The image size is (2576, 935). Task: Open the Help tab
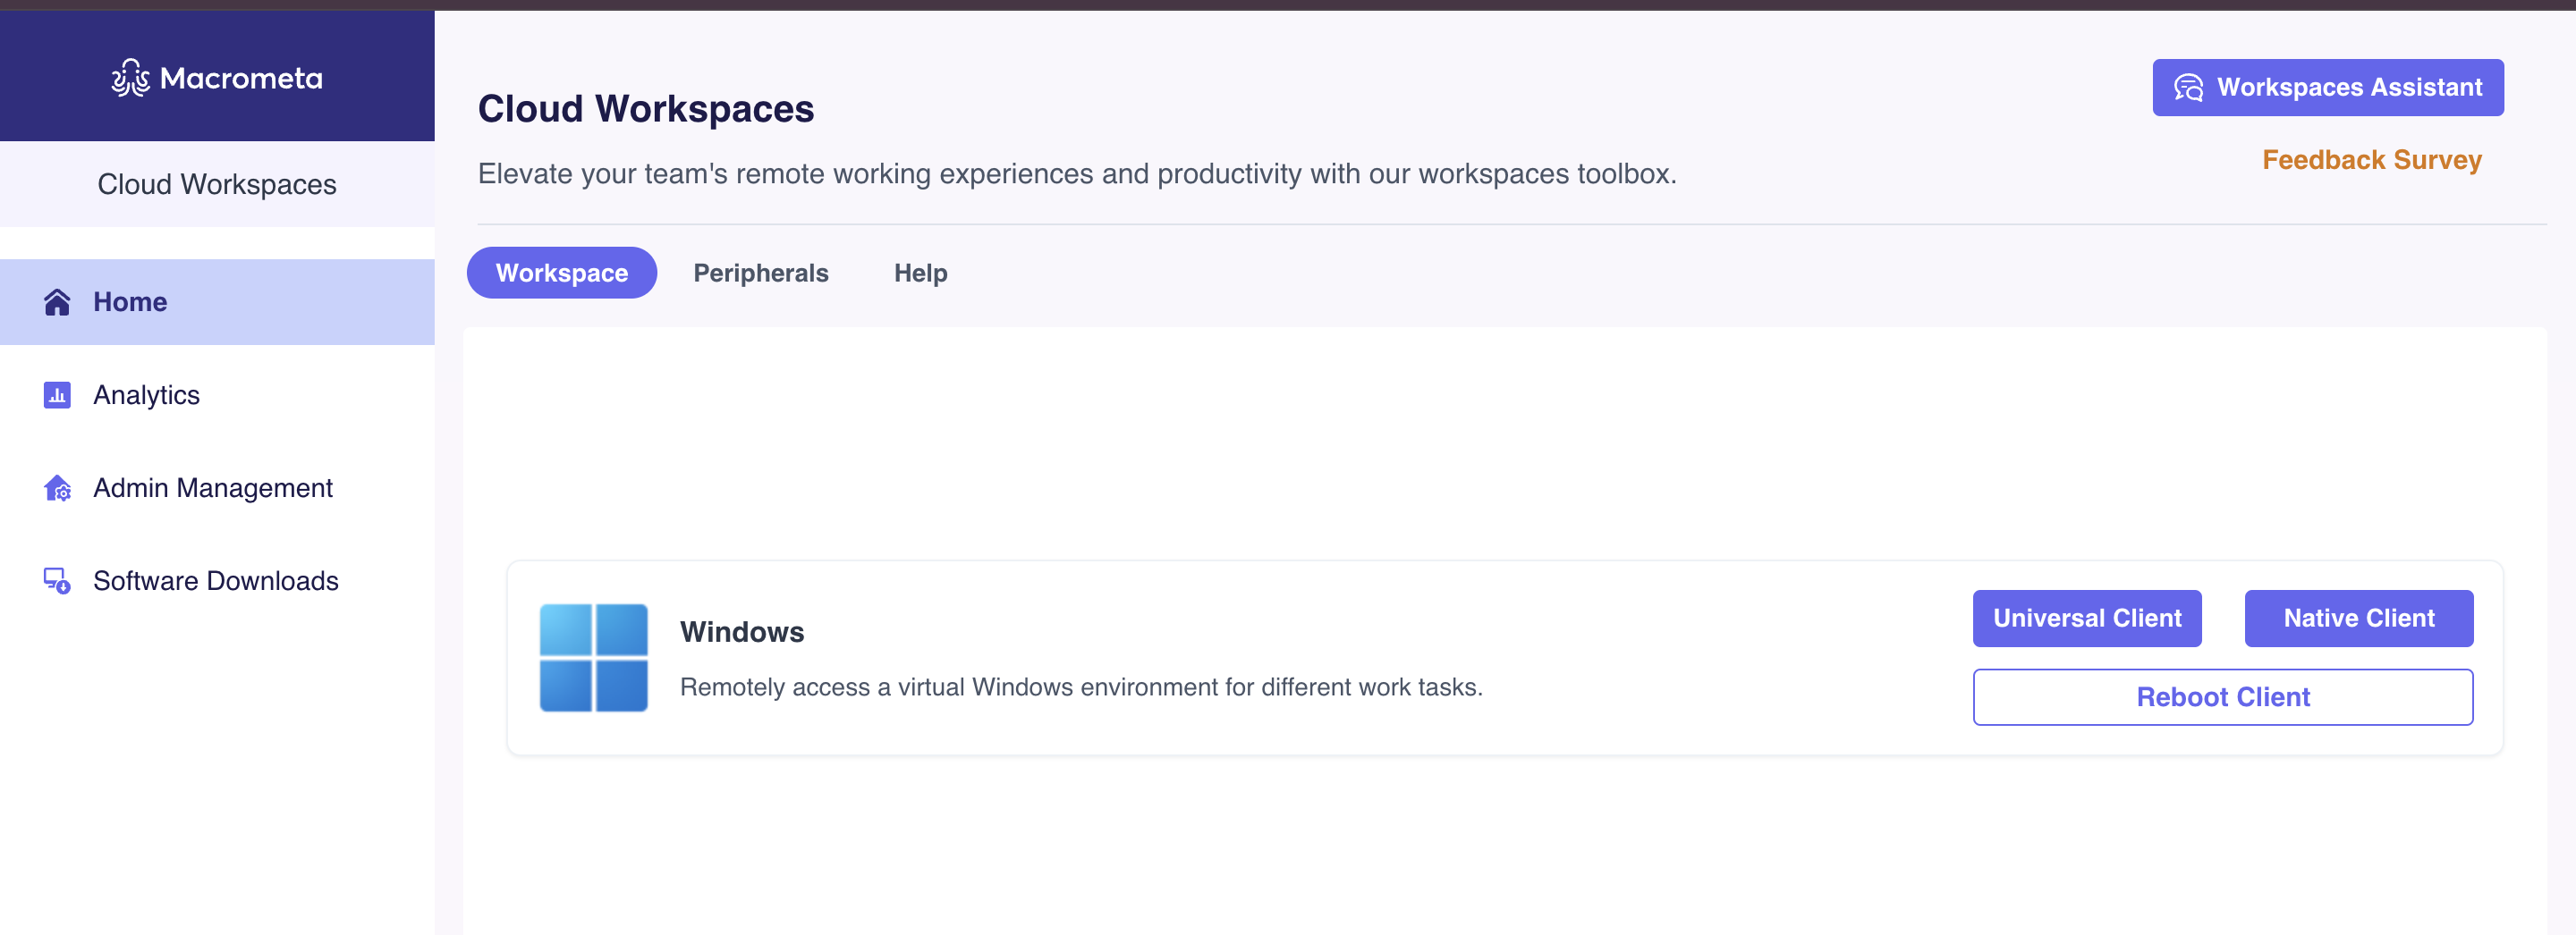pos(919,272)
